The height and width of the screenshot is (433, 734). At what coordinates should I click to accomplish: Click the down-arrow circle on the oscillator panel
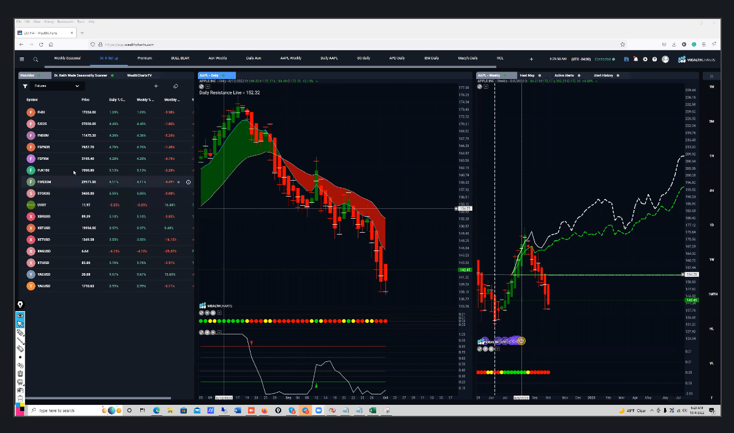[x=207, y=333]
